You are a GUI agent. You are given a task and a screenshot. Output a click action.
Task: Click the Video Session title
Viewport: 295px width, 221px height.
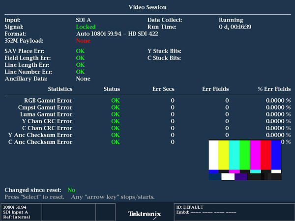pos(147,7)
